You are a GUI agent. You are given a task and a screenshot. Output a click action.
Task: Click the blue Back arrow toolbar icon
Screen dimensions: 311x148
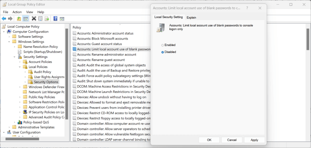(4, 19)
